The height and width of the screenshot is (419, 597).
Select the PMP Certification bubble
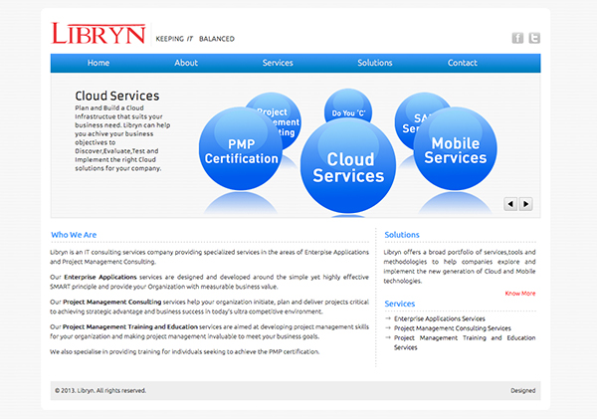click(241, 148)
